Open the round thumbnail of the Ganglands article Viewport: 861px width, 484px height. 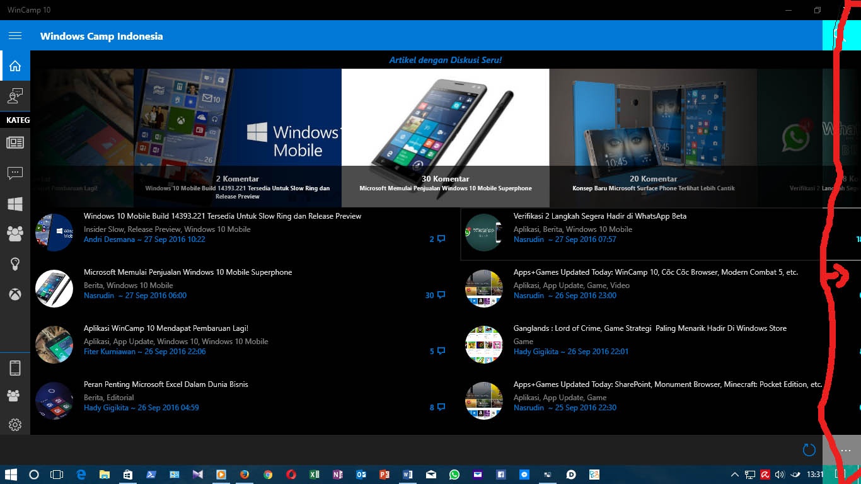[484, 345]
